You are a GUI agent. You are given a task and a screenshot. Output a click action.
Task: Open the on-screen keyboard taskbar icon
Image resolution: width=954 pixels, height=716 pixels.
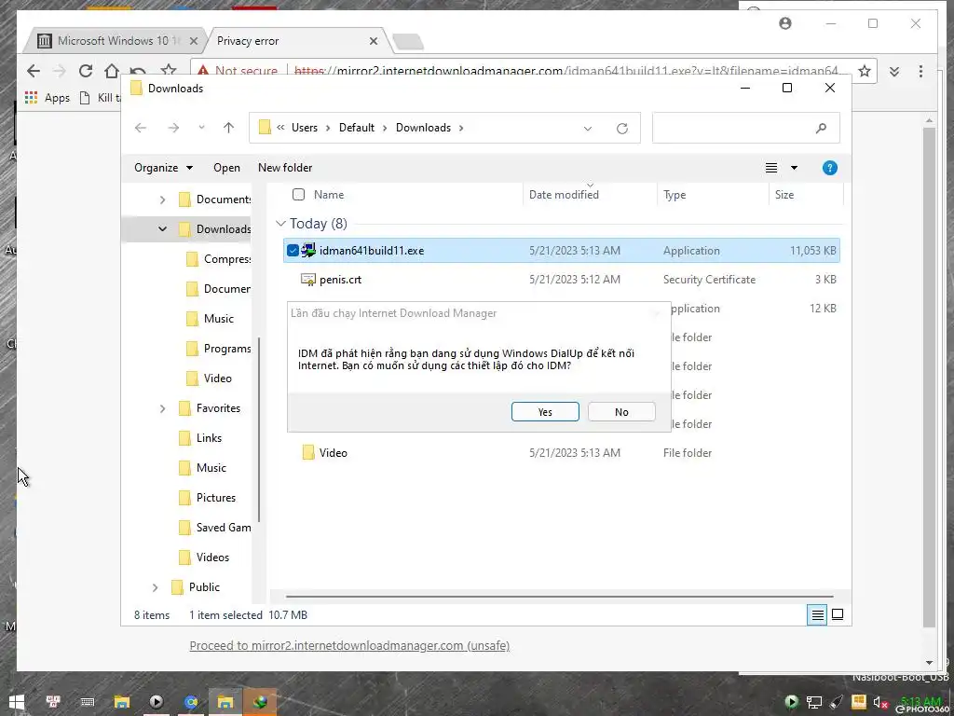coord(87,702)
